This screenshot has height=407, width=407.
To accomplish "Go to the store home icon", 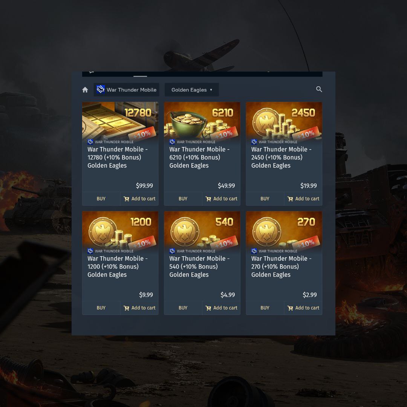I will pyautogui.click(x=85, y=90).
